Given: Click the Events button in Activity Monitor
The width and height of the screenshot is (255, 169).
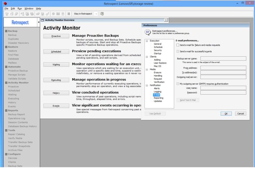Looking at the screenshot, I should pos(56,106).
